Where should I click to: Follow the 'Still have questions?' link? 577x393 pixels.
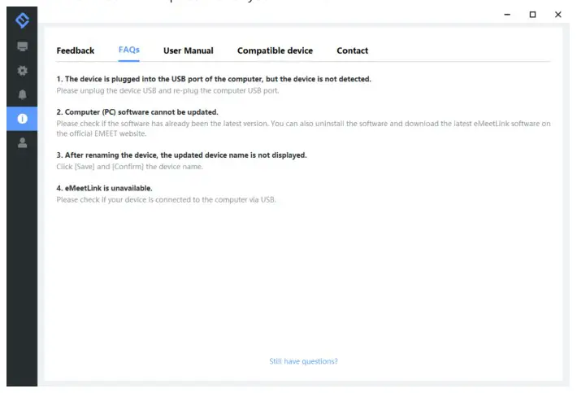pos(303,361)
